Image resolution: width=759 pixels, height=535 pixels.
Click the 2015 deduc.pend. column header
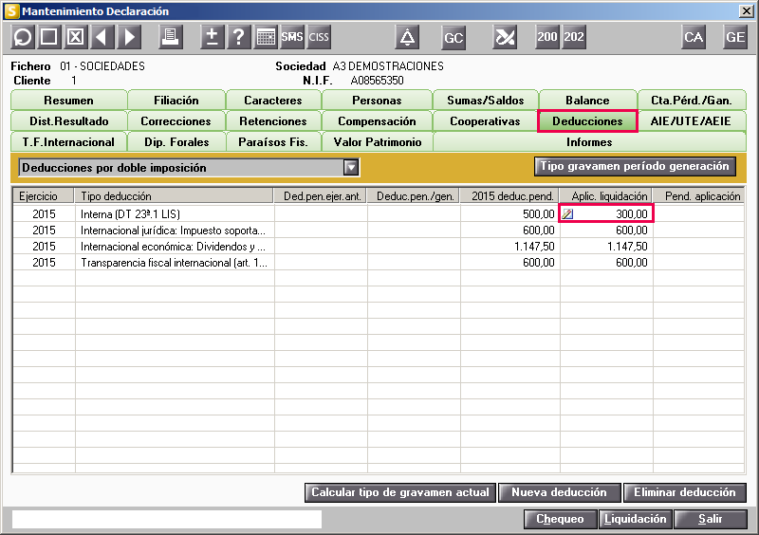click(509, 195)
